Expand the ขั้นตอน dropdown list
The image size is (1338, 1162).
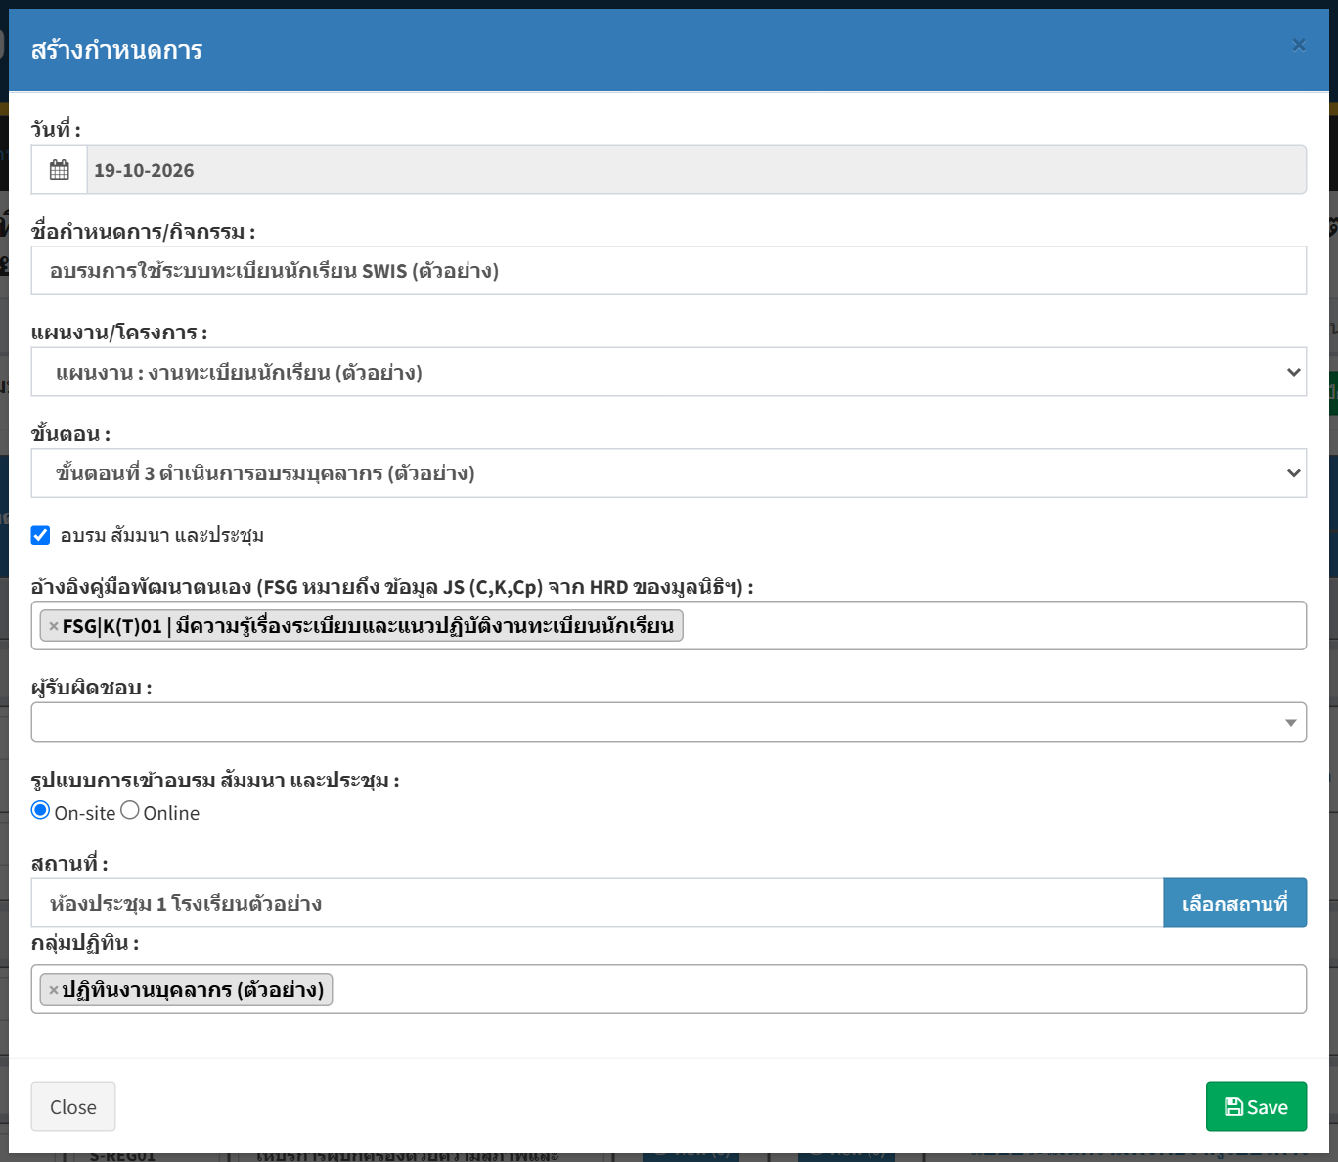click(669, 473)
